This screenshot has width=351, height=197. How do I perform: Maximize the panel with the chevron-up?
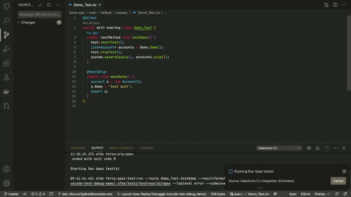click(335, 148)
